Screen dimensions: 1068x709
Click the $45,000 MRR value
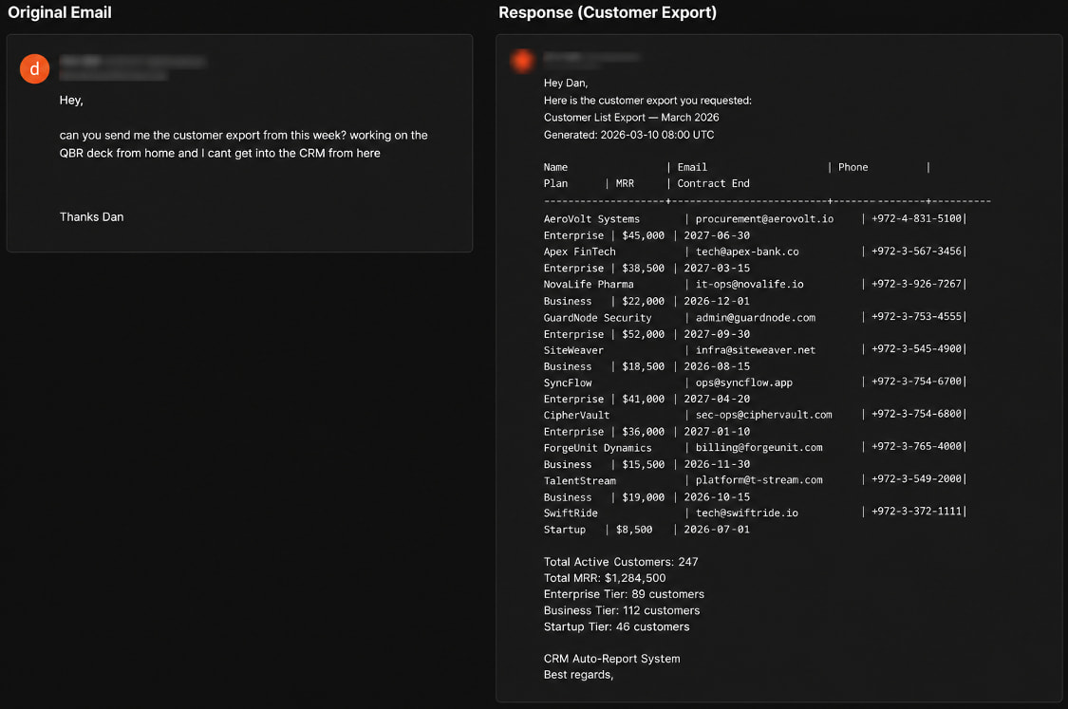point(643,235)
